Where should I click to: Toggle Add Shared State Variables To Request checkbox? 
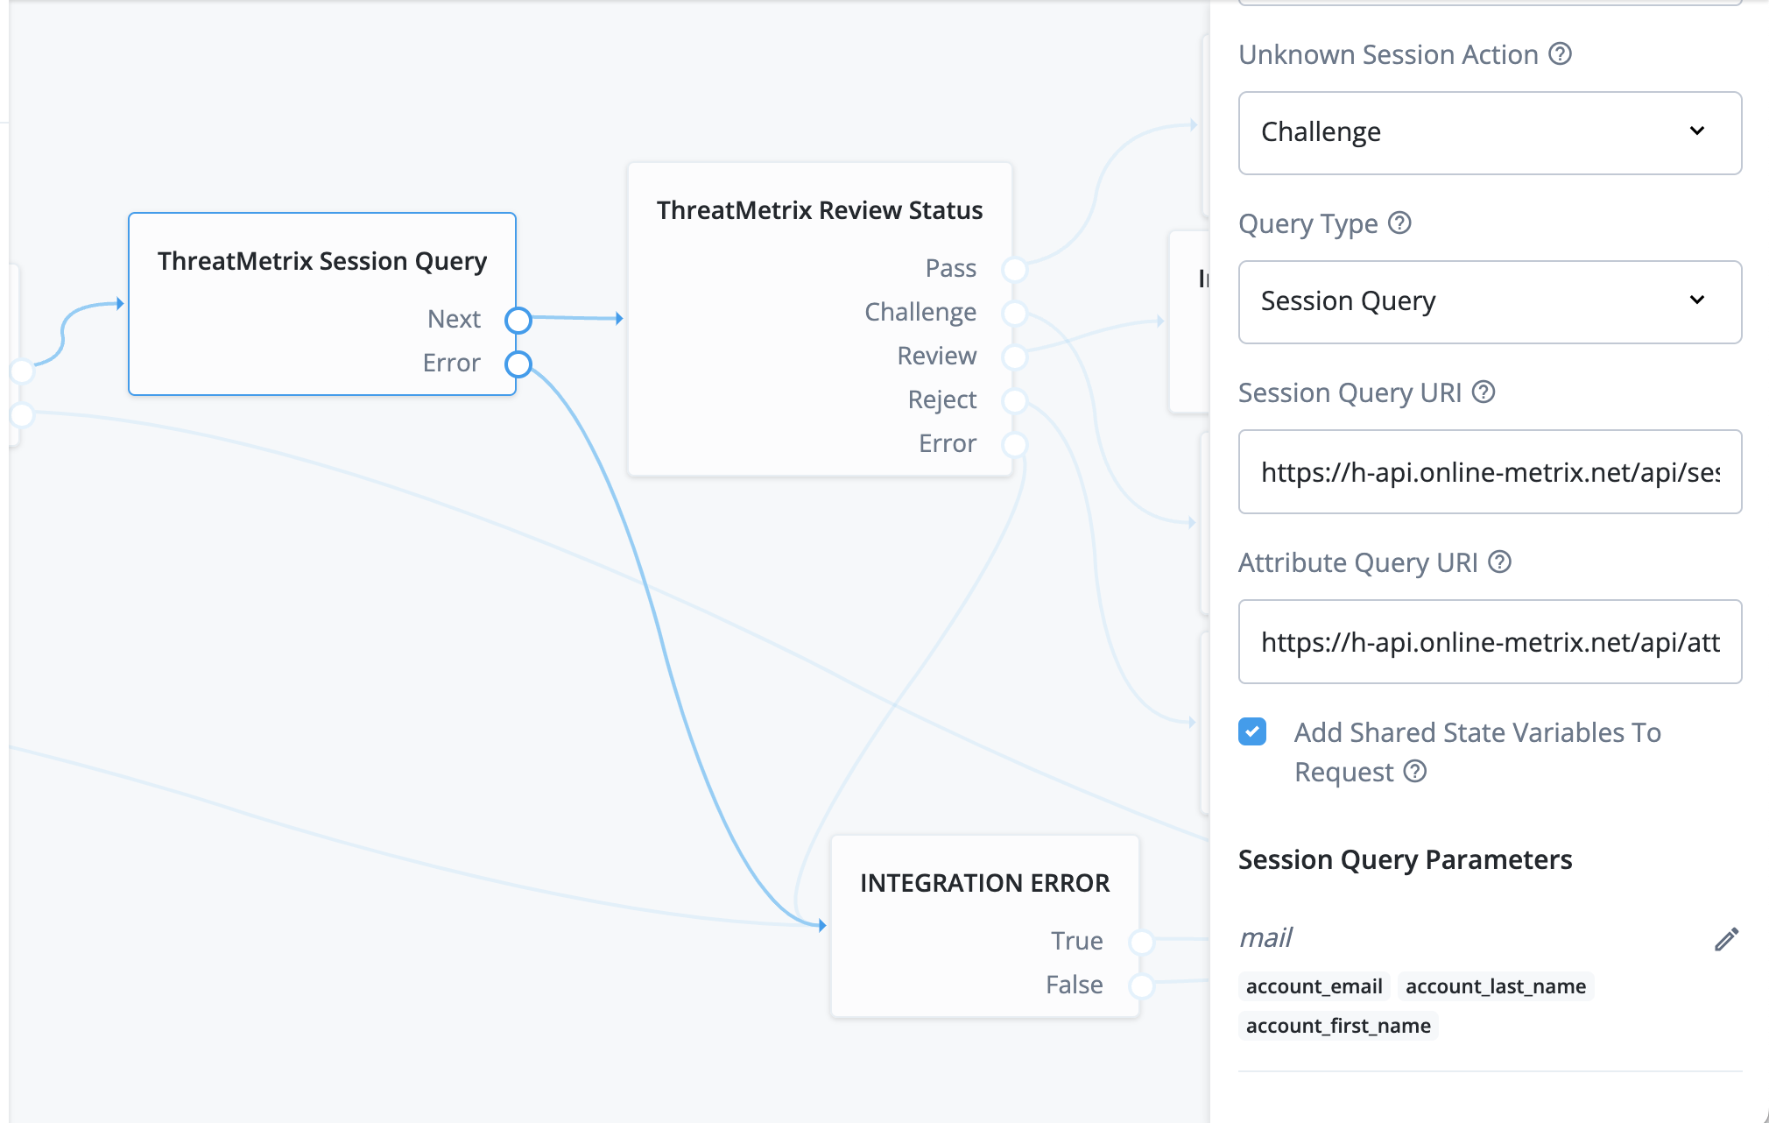pyautogui.click(x=1252, y=731)
